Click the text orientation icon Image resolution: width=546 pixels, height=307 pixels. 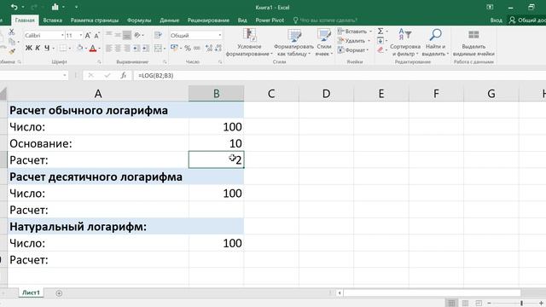click(137, 35)
